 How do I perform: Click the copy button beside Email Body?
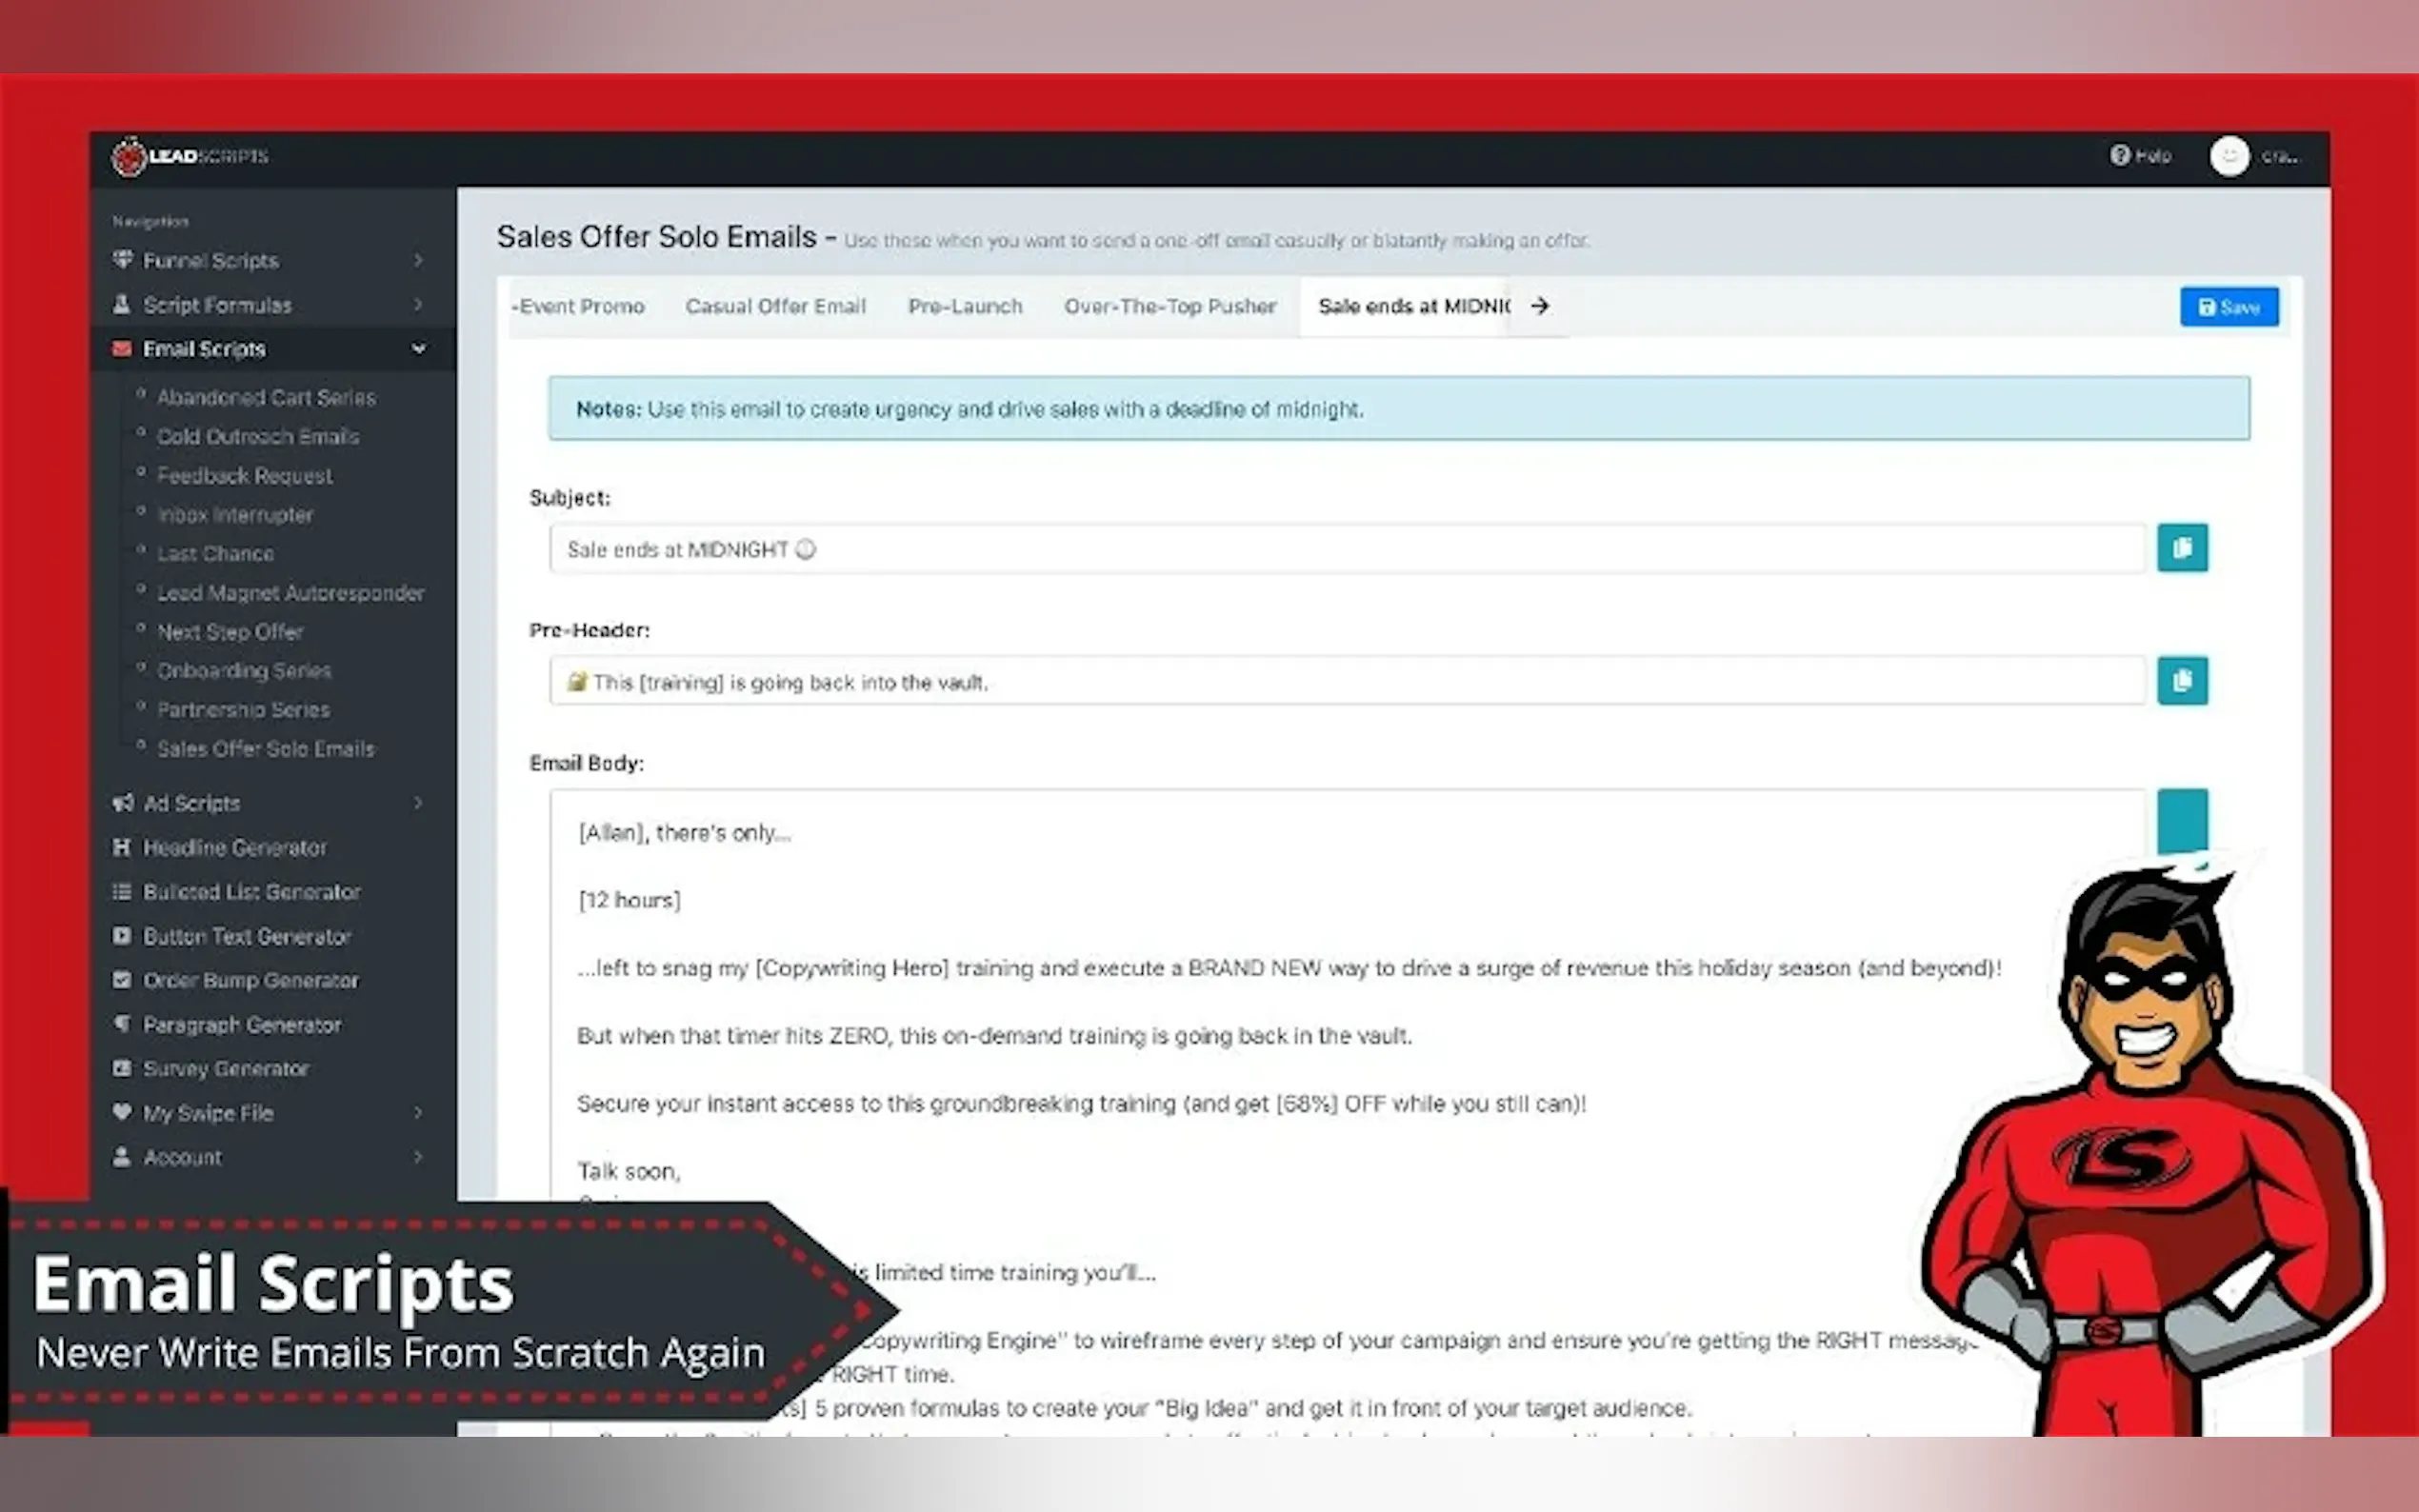click(2181, 820)
